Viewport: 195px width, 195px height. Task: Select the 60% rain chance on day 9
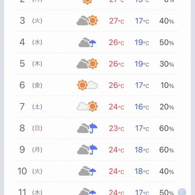coord(167,150)
